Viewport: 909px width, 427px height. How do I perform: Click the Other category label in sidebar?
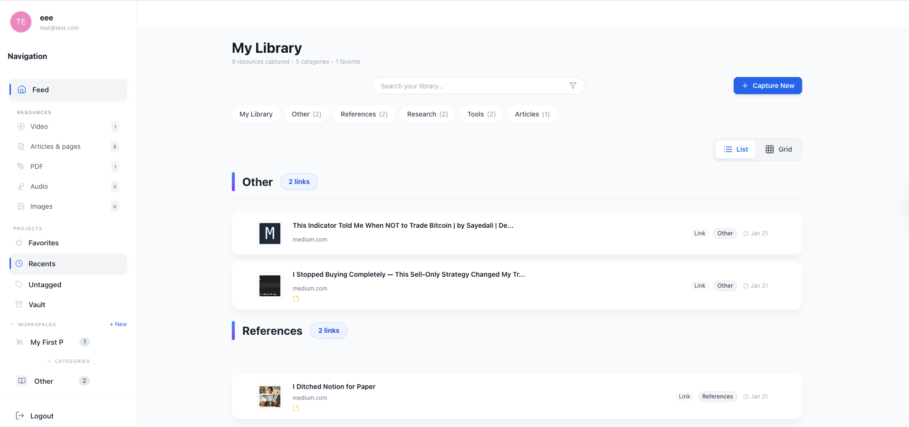point(44,381)
